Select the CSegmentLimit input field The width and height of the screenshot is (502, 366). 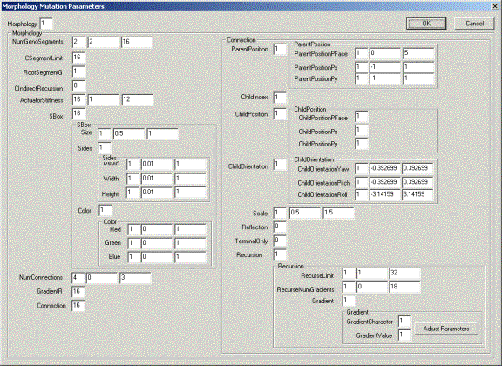tap(78, 58)
